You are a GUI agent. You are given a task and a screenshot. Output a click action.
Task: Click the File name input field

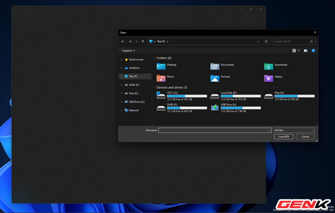pyautogui.click(x=215, y=130)
